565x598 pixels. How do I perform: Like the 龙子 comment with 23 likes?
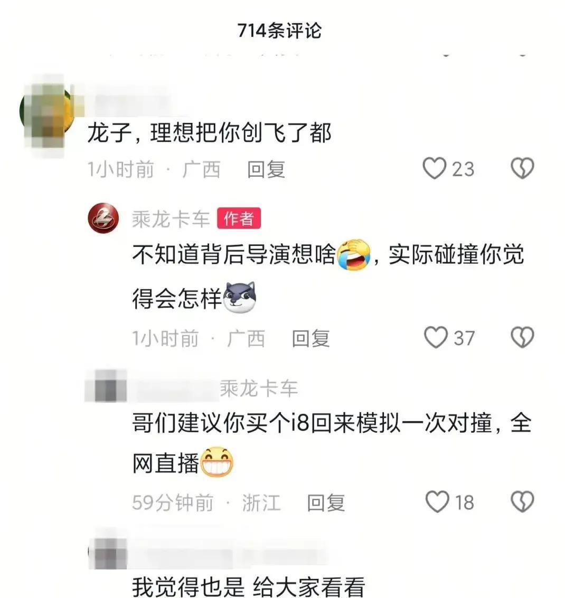434,168
